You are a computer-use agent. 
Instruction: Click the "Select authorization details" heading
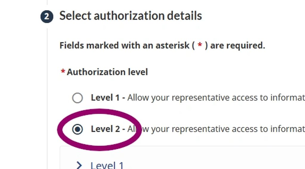[131, 15]
